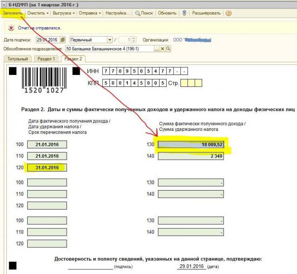Click the expand/collapse double-arrow icon in the toolbar
The width and height of the screenshot is (297, 274).
click(184, 13)
